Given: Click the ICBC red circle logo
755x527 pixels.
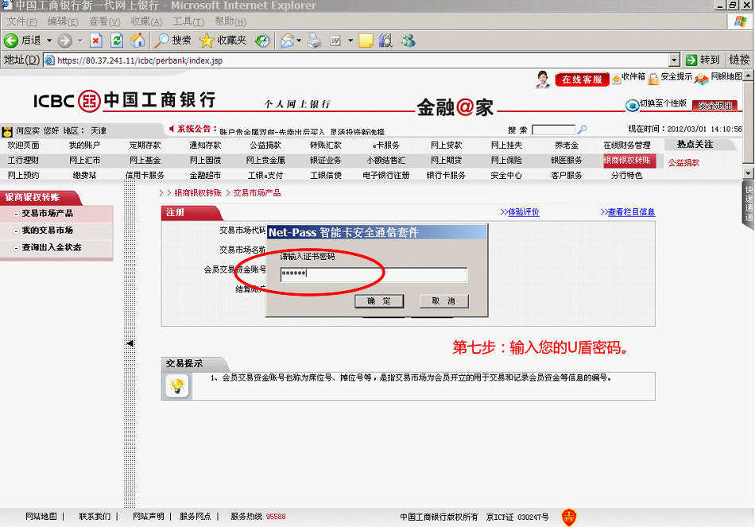Looking at the screenshot, I should tap(89, 101).
